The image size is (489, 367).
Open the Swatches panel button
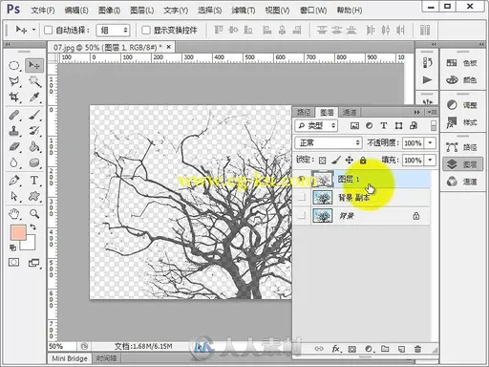tap(461, 63)
